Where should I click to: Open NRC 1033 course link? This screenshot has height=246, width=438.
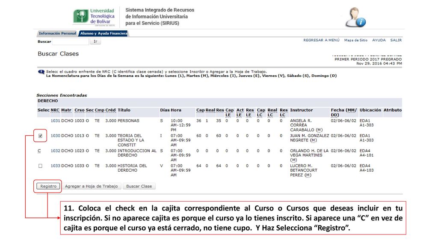click(x=55, y=166)
